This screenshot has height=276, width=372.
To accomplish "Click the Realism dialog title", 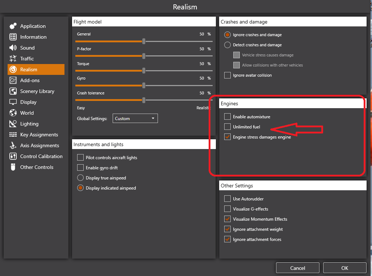I will coord(185,7).
